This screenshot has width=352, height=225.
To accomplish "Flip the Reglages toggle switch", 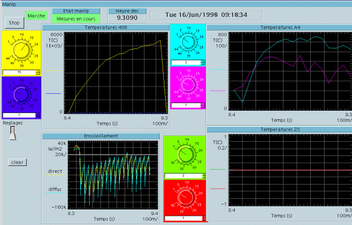I will click(x=13, y=133).
